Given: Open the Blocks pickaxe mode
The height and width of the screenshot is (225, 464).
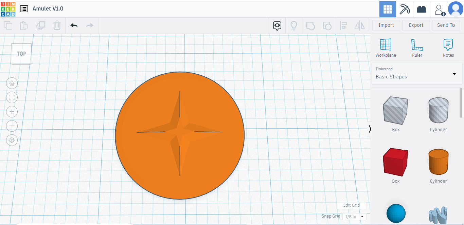Looking at the screenshot, I should click(405, 9).
